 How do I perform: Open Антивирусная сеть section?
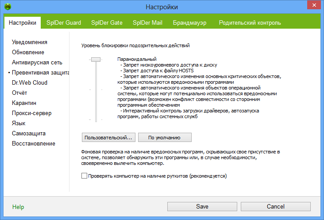(37, 62)
